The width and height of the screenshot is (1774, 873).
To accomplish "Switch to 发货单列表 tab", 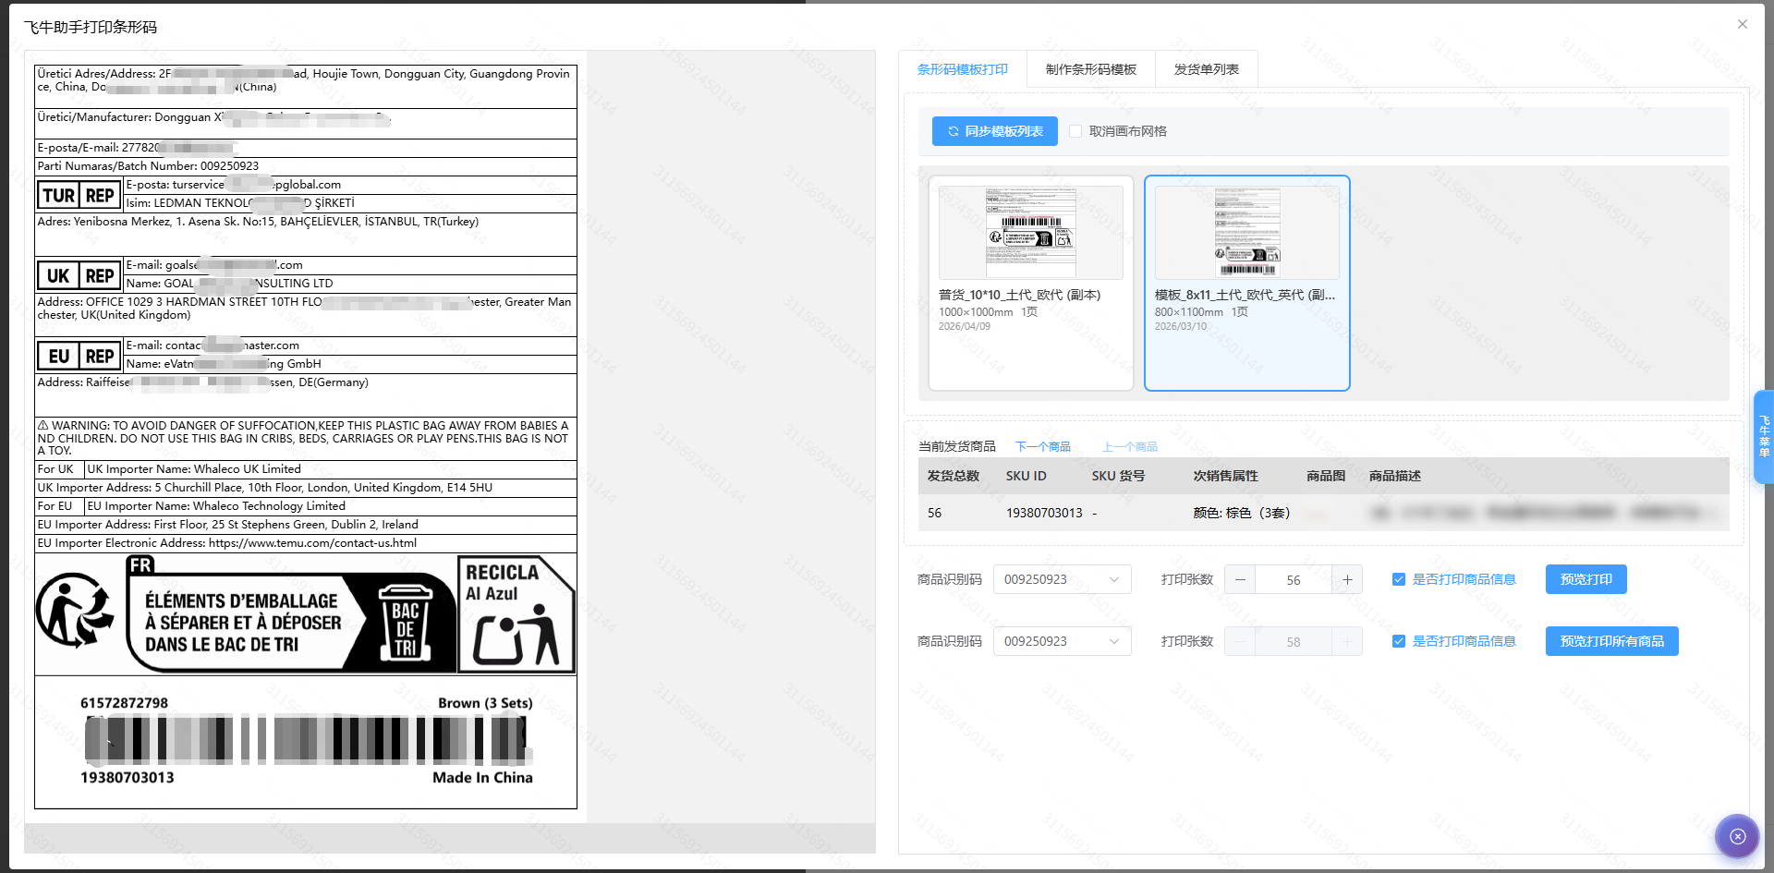I will coord(1206,69).
